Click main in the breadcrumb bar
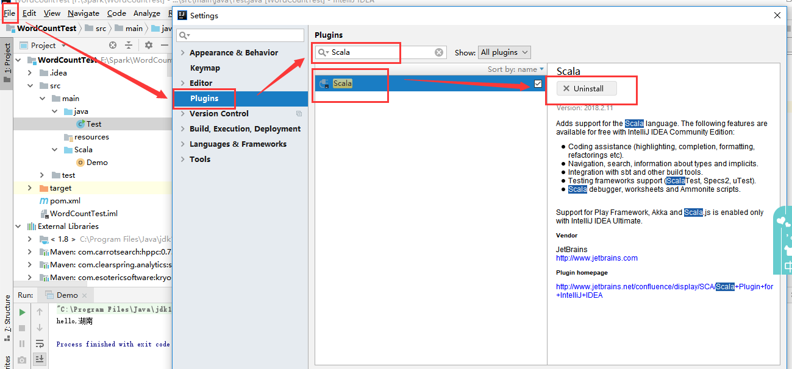The image size is (792, 369). 134,29
